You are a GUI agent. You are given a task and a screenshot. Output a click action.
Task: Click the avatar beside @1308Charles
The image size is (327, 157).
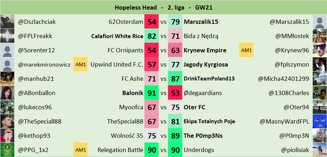click(x=319, y=93)
